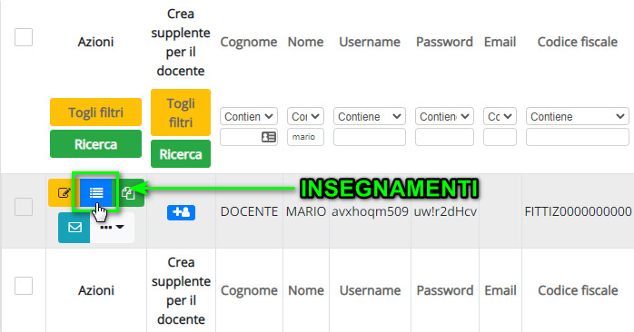Click the ID card icon in the Cognome filter
Image resolution: width=634 pixels, height=332 pixels.
click(269, 137)
